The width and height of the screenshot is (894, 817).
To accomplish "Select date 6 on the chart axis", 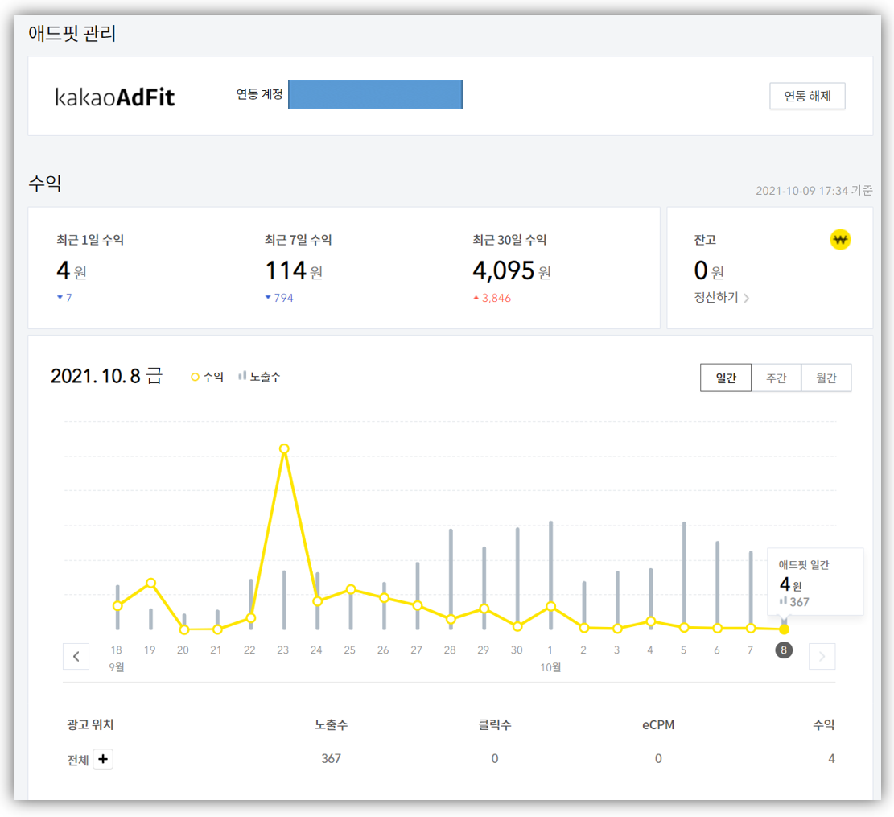I will [717, 650].
